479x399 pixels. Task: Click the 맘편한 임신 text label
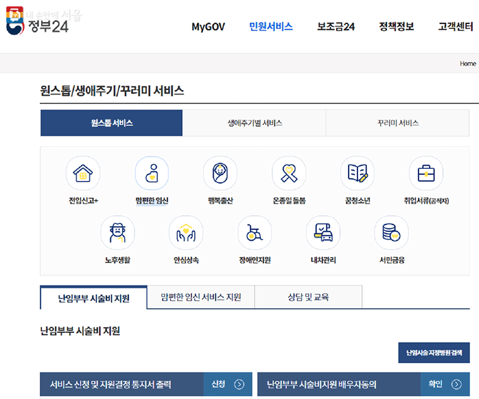pyautogui.click(x=152, y=200)
